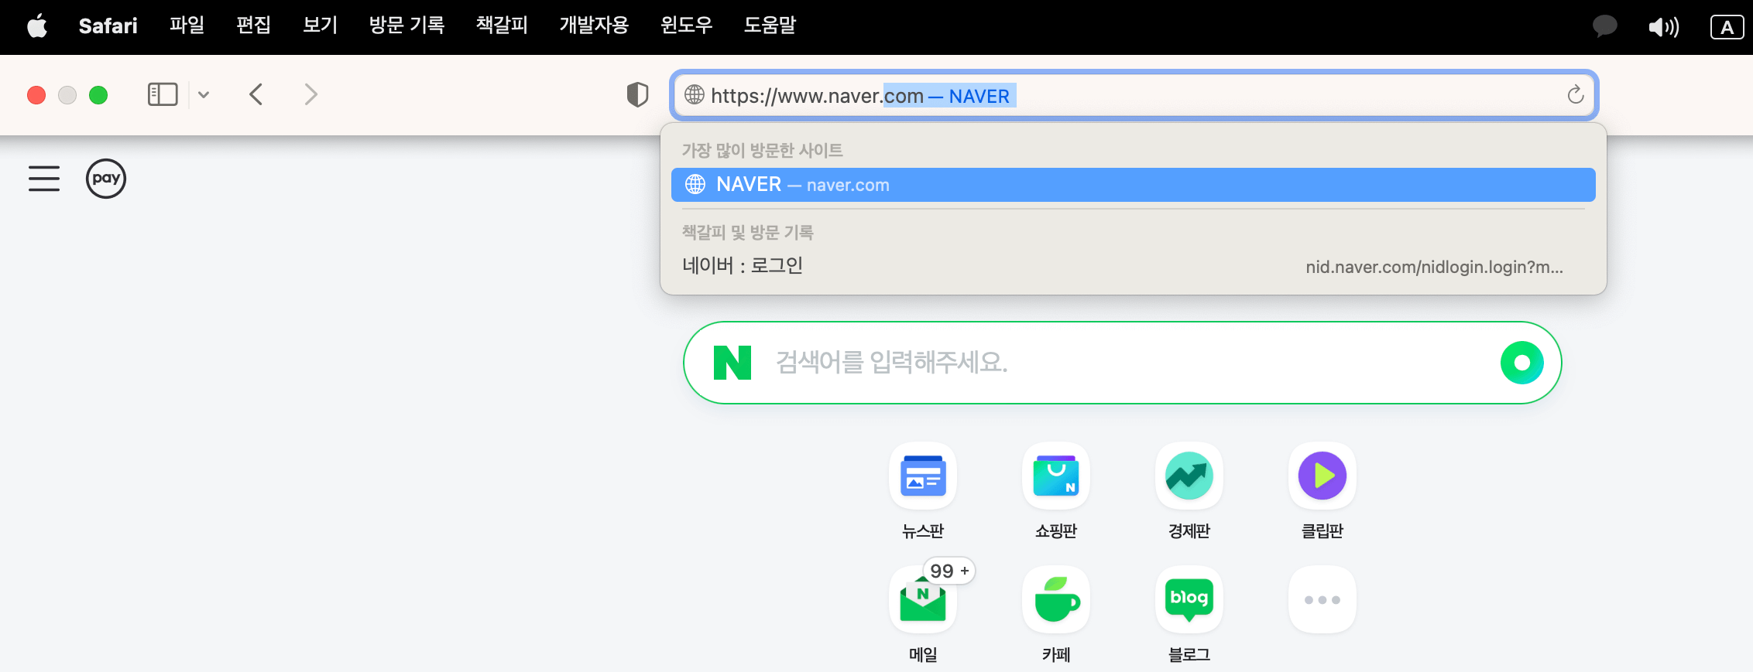Click the 클립판 label
This screenshot has width=1753, height=672.
(x=1322, y=531)
